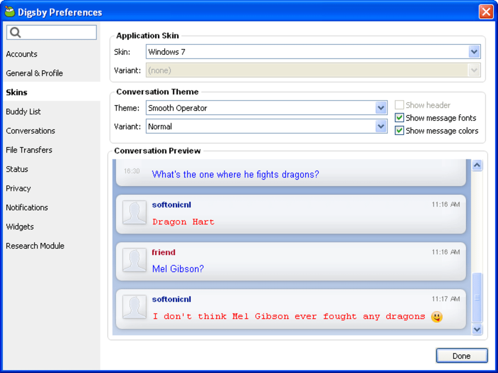Click the tongue smiley emoticon
The height and width of the screenshot is (373, 498).
[436, 316]
